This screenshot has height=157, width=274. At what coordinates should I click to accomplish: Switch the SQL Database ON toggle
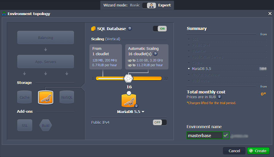click(x=160, y=29)
